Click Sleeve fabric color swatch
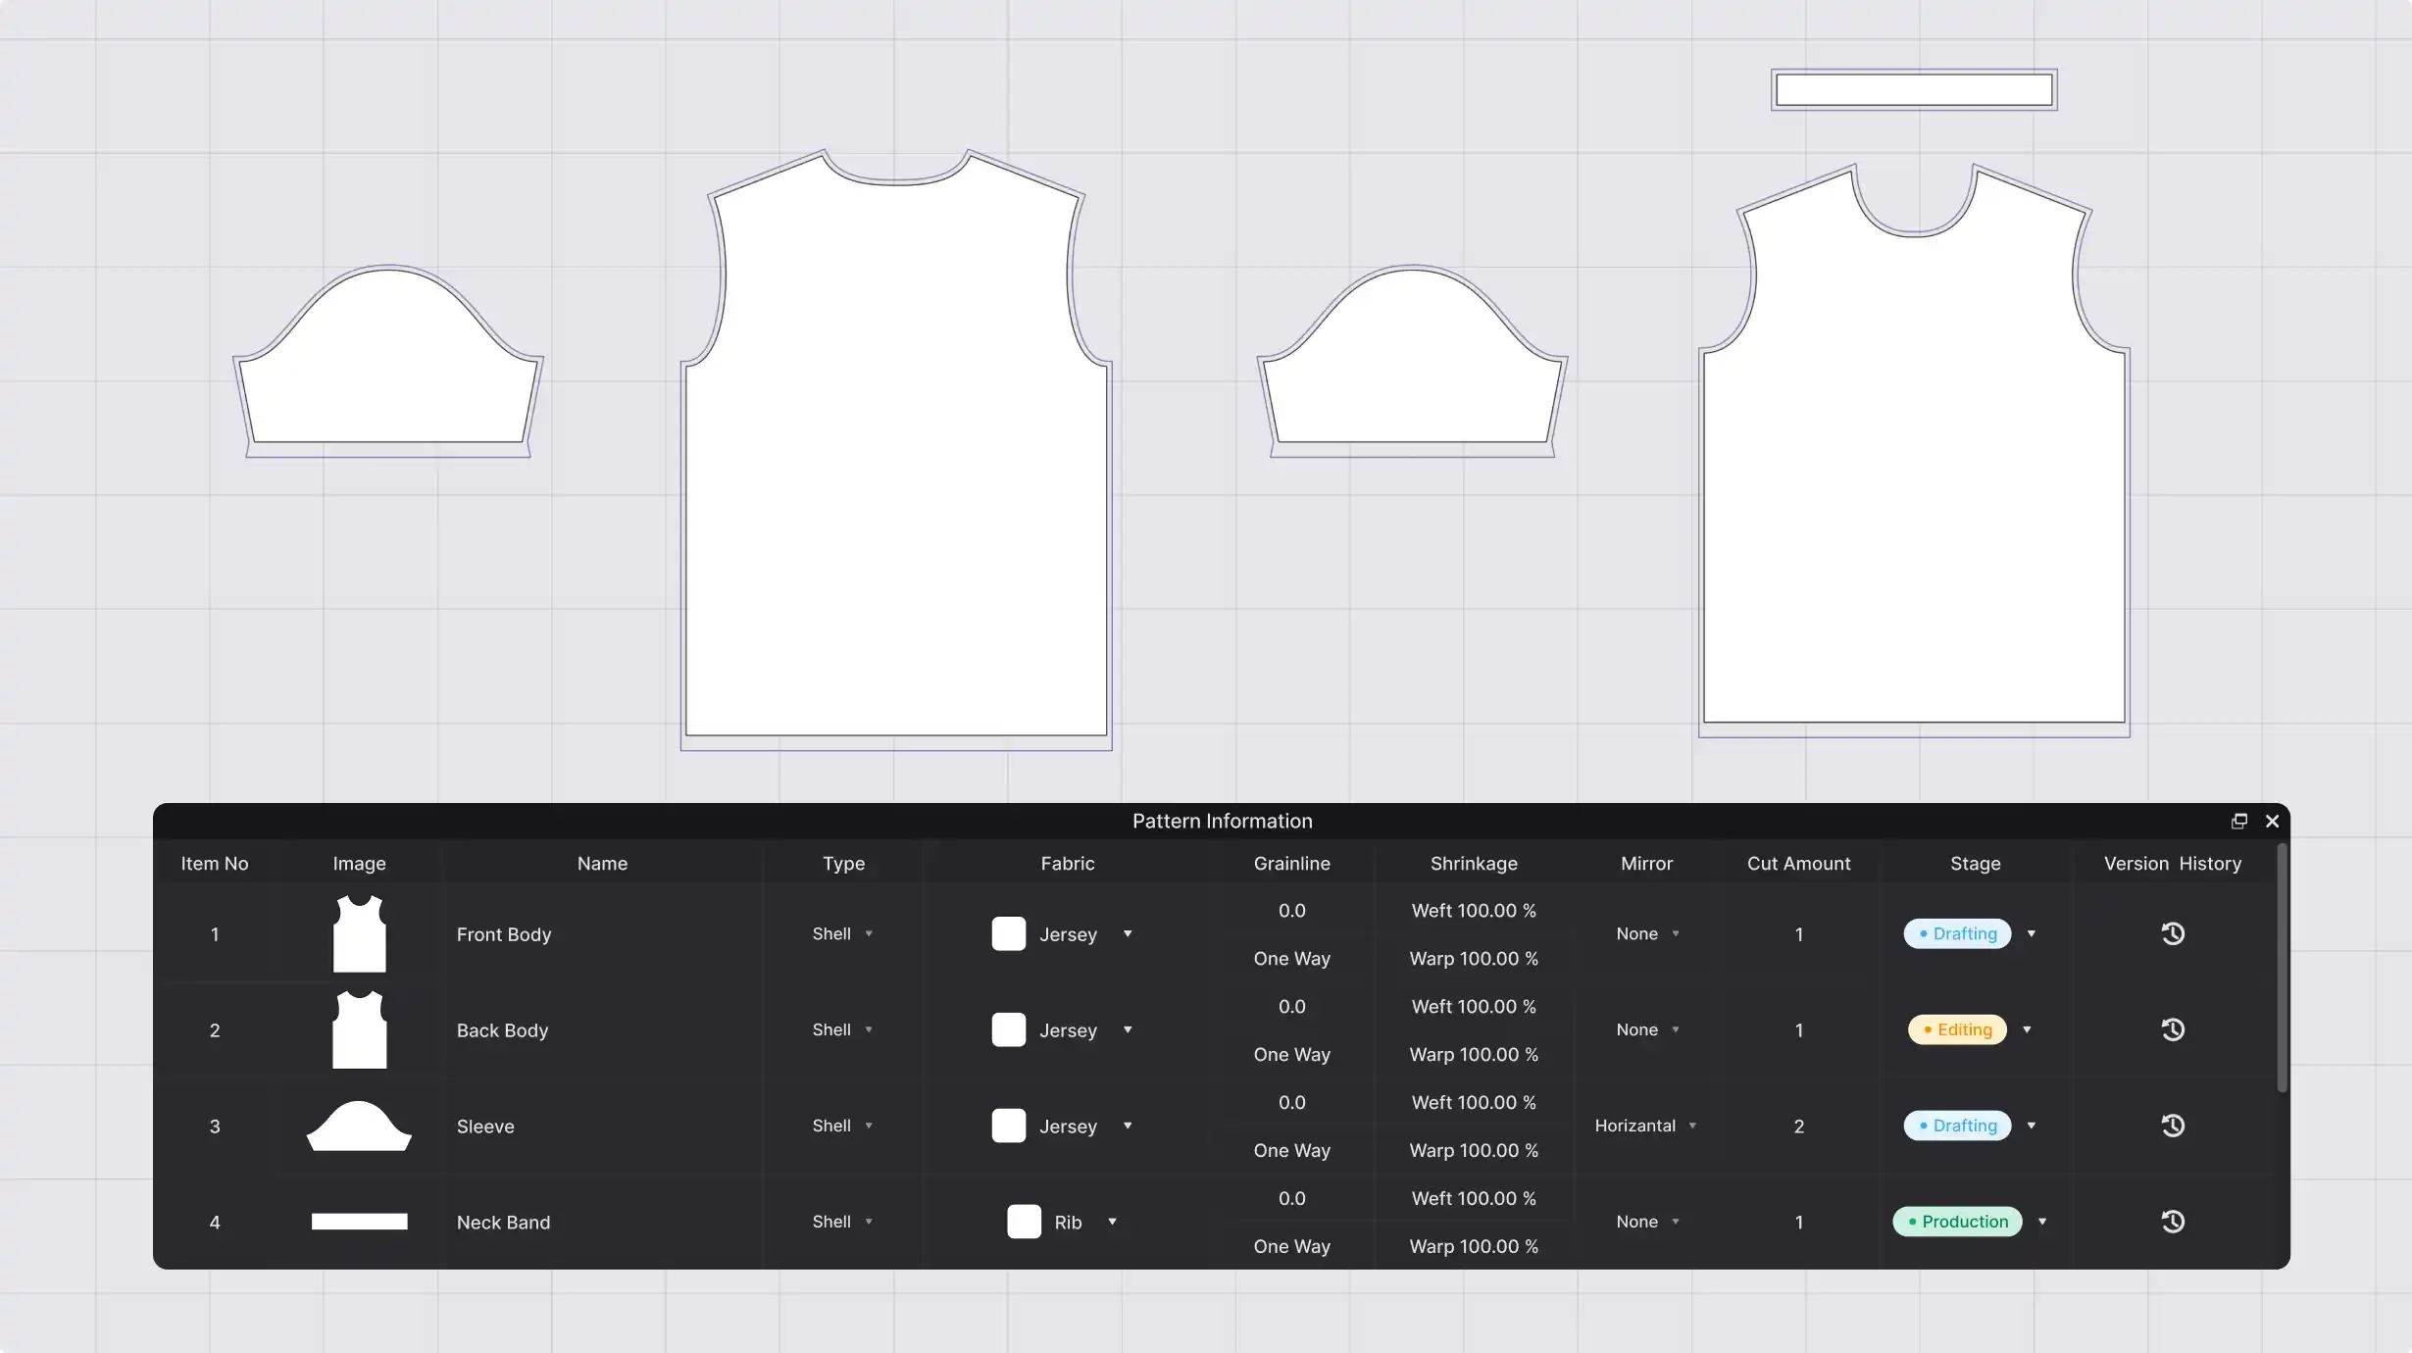 1008,1126
